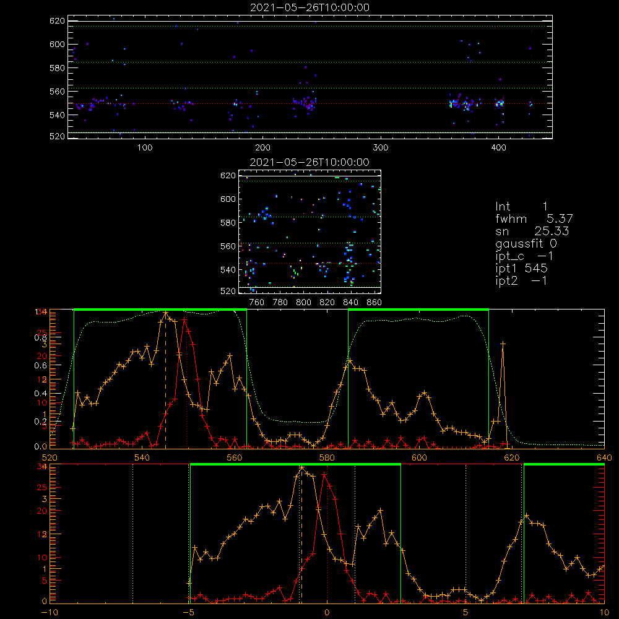Select the 'sn 25.33' readout line

[x=532, y=231]
